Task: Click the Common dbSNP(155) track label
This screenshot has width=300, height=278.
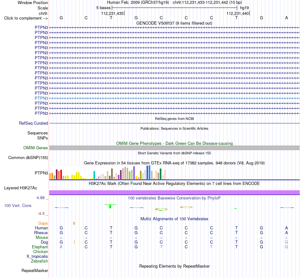Action: [x=28, y=158]
